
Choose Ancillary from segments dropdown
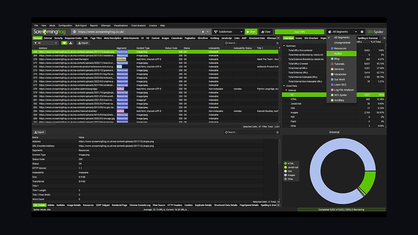point(341,100)
